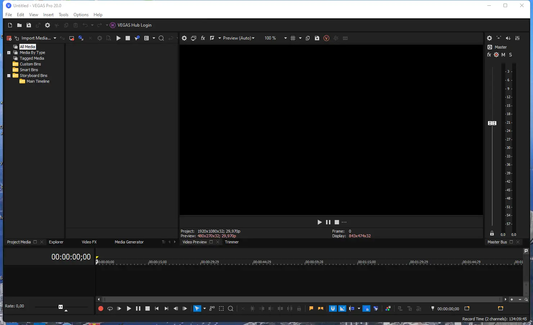Viewport: 533px width, 325px height.
Task: Enable the record button in transport controls
Action: click(x=101, y=308)
